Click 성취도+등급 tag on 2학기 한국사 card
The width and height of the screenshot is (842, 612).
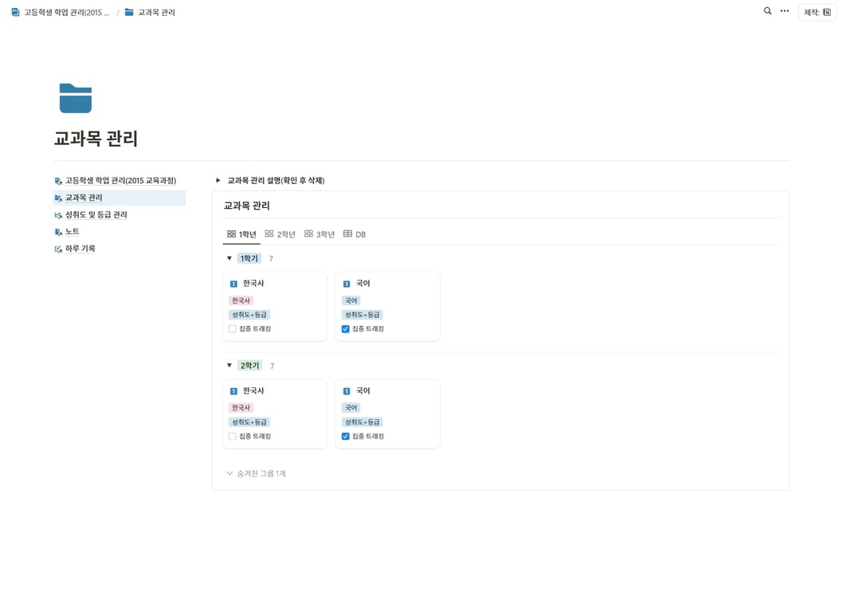pos(249,422)
